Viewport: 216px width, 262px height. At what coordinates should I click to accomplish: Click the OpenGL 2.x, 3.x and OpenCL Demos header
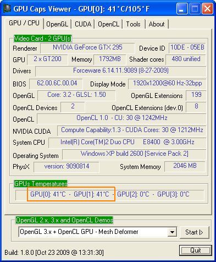pos(64,220)
